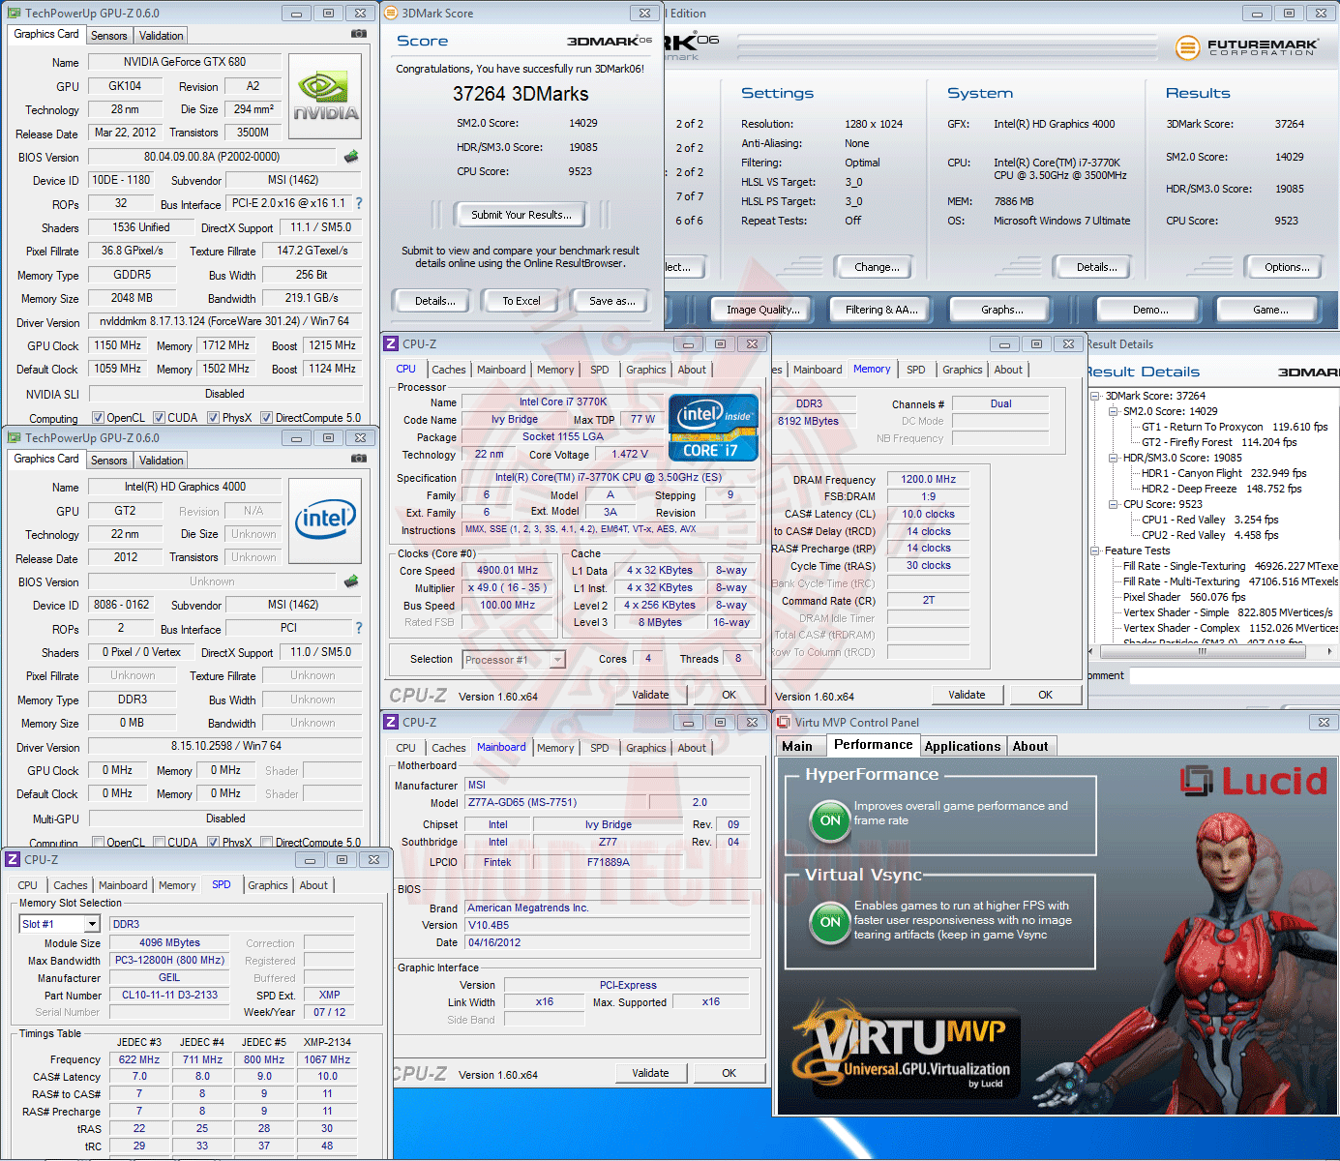The height and width of the screenshot is (1161, 1340).
Task: Click the BIOS save icon beside the Unknown BIOS Version
Action: tap(351, 581)
